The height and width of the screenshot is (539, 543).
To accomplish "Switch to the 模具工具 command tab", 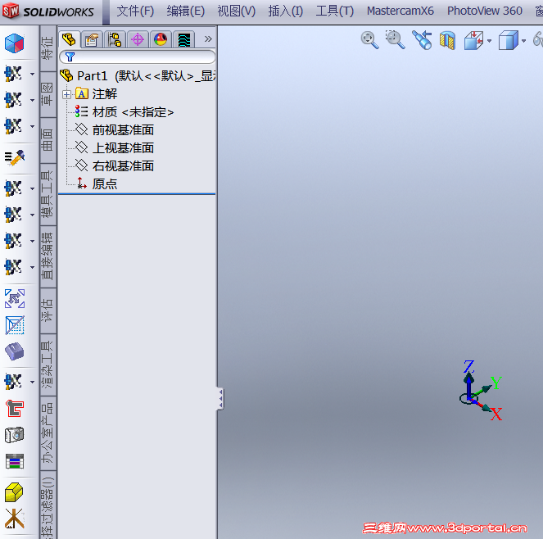I will point(48,194).
